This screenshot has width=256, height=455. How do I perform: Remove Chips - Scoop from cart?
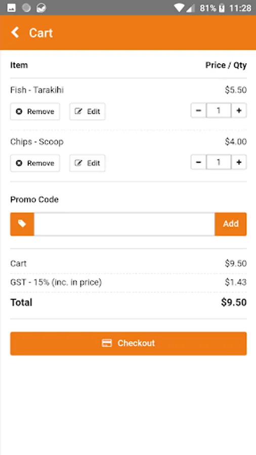click(35, 163)
